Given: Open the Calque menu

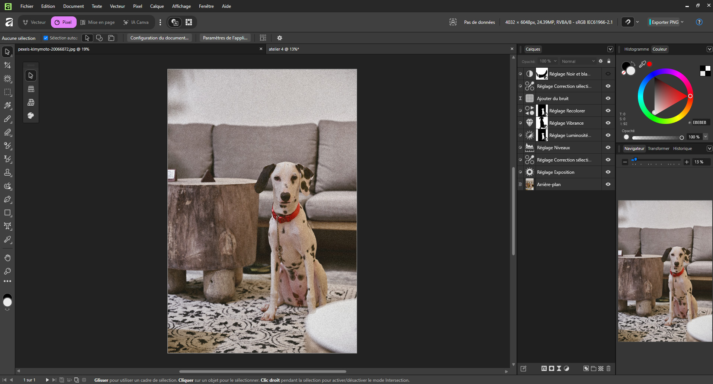Looking at the screenshot, I should [157, 6].
